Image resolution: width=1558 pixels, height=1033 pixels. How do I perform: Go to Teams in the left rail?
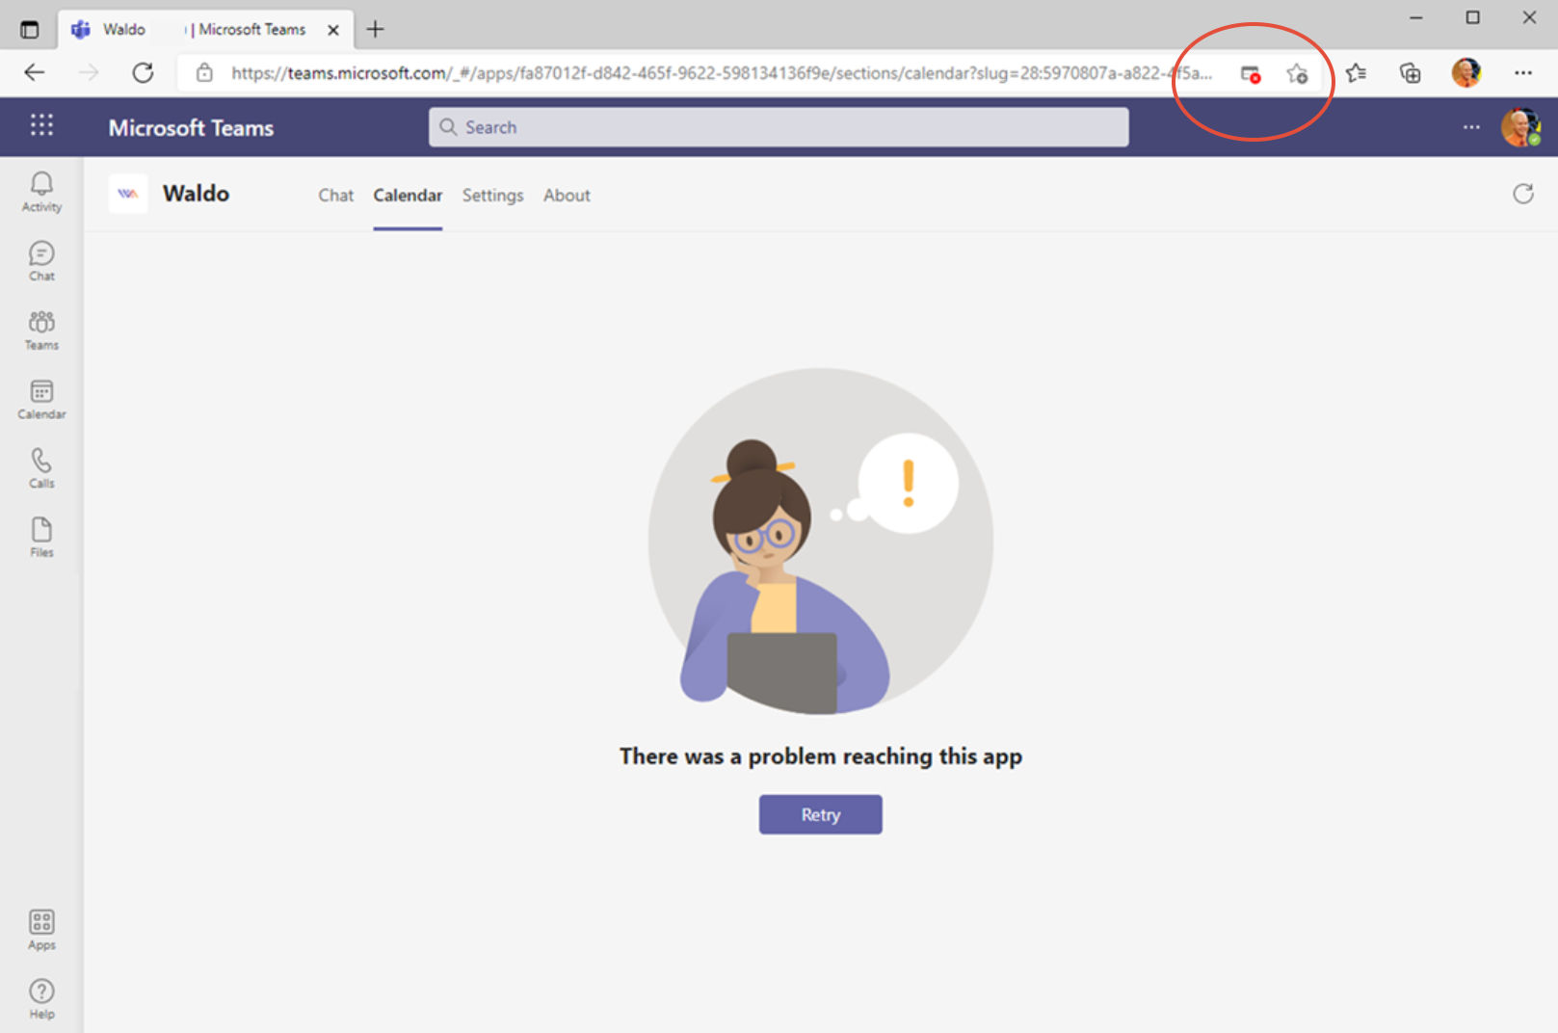tap(41, 331)
